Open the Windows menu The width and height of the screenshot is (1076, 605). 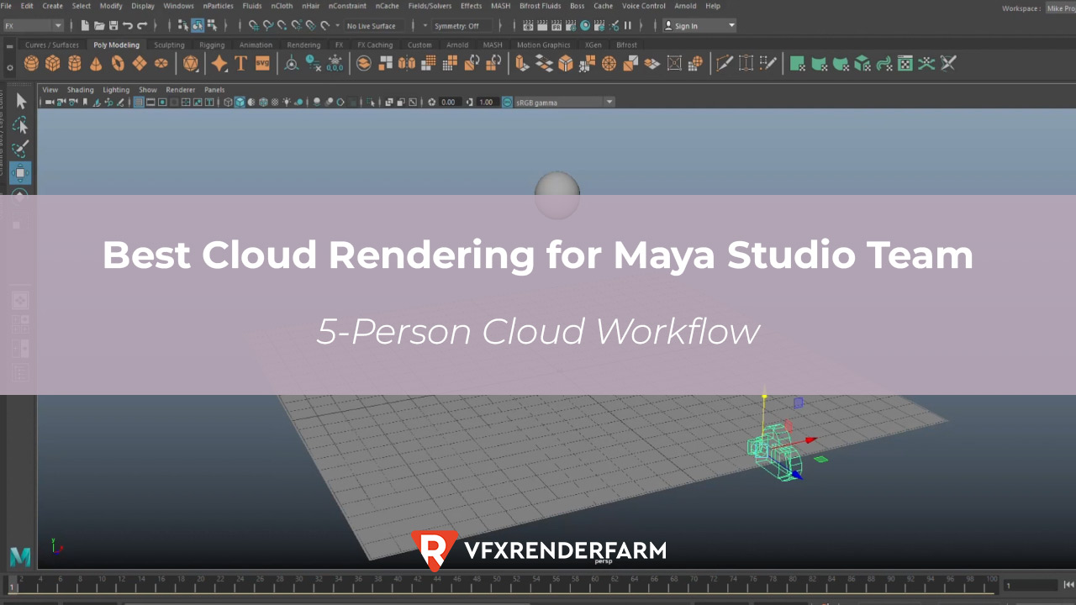click(178, 6)
